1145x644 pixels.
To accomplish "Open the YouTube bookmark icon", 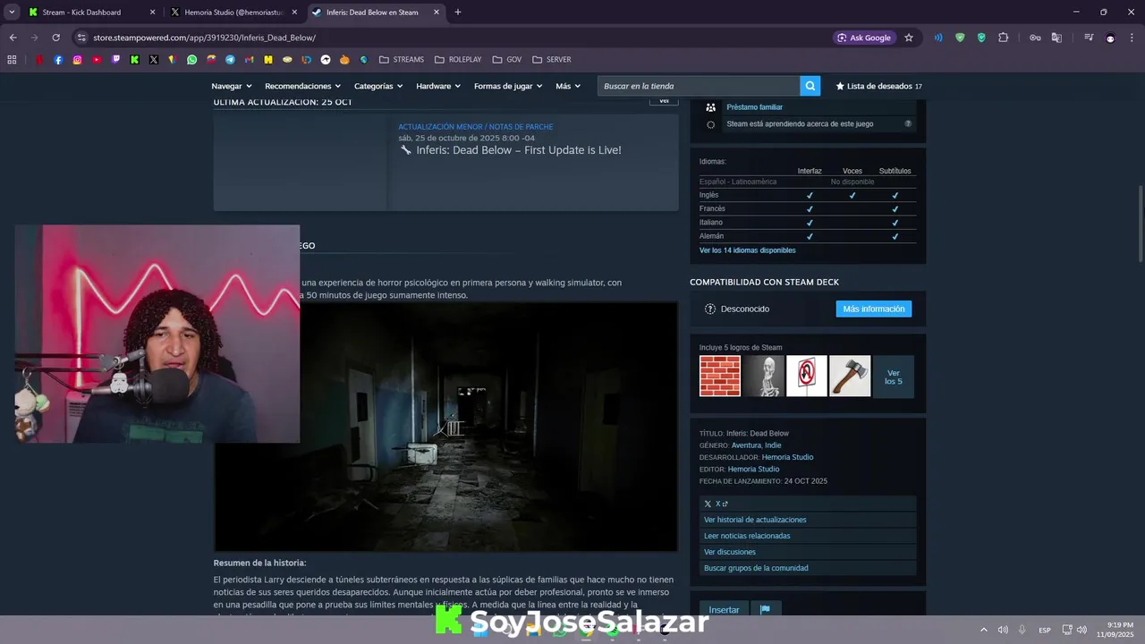I will coord(97,60).
